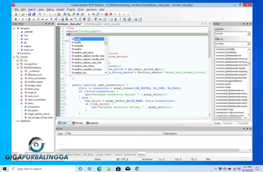Screen dimensions: 263x172
Task: Start debugging with the green Run arrow
Action: pos(89,14)
